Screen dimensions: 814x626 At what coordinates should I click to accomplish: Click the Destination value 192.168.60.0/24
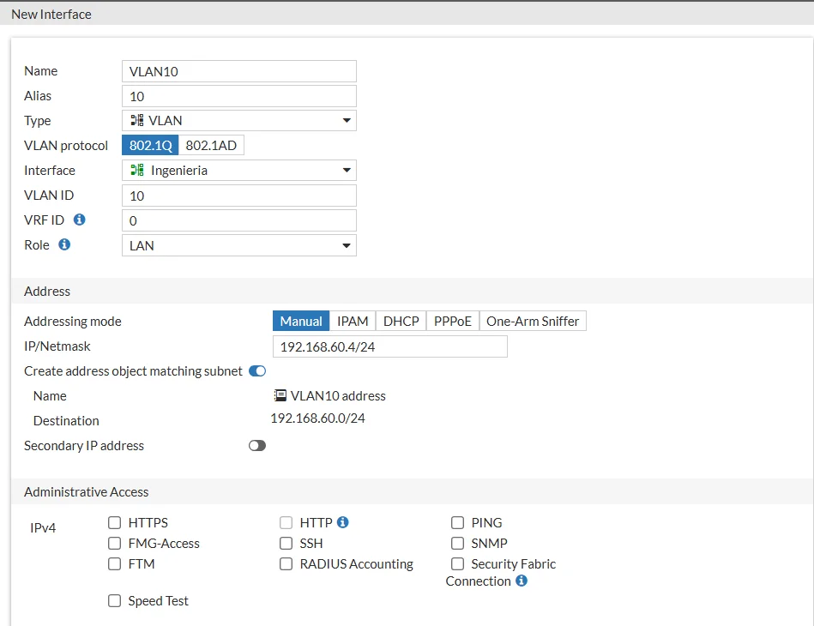tap(317, 418)
